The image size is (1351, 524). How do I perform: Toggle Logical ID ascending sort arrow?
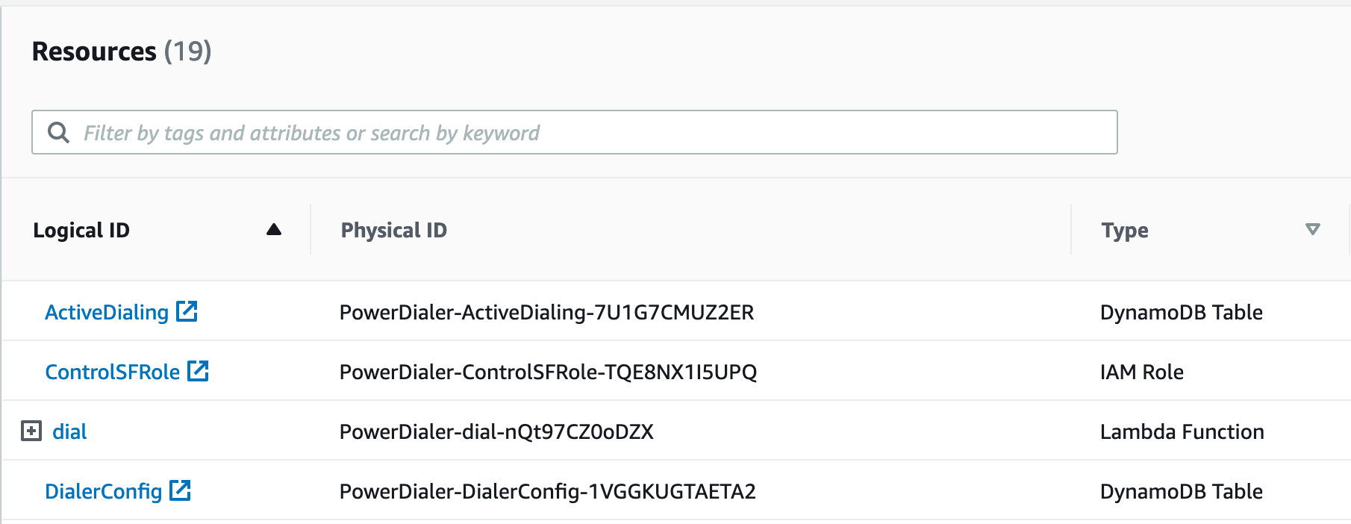pos(274,230)
